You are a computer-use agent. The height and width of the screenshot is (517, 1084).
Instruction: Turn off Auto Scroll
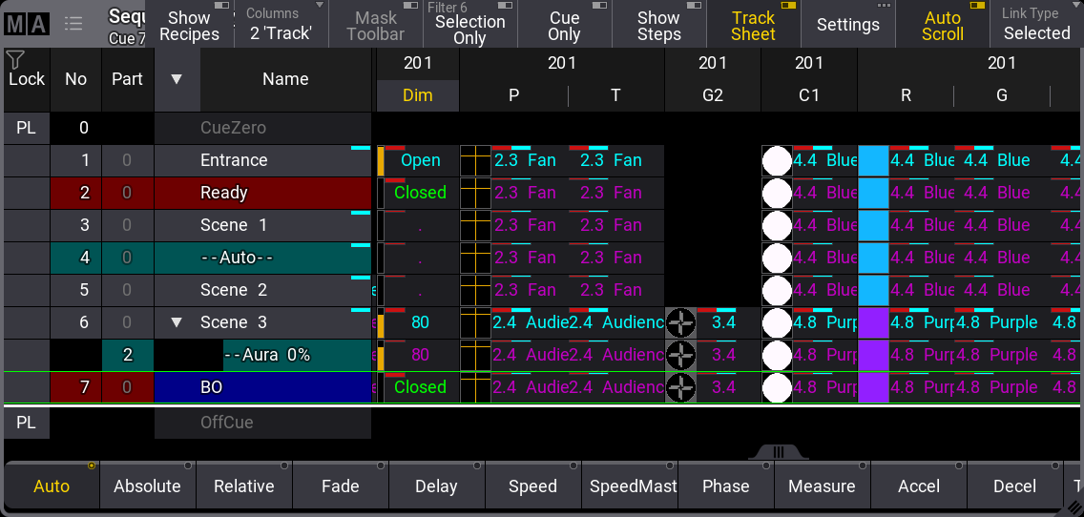coord(943,25)
